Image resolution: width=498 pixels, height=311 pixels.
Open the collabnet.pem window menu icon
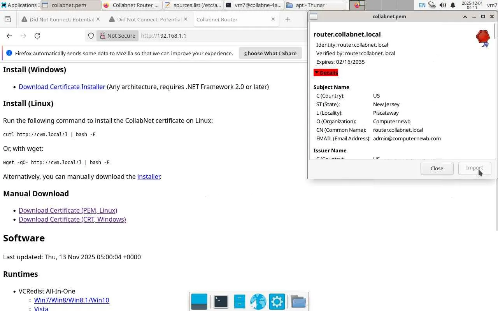coord(314,16)
